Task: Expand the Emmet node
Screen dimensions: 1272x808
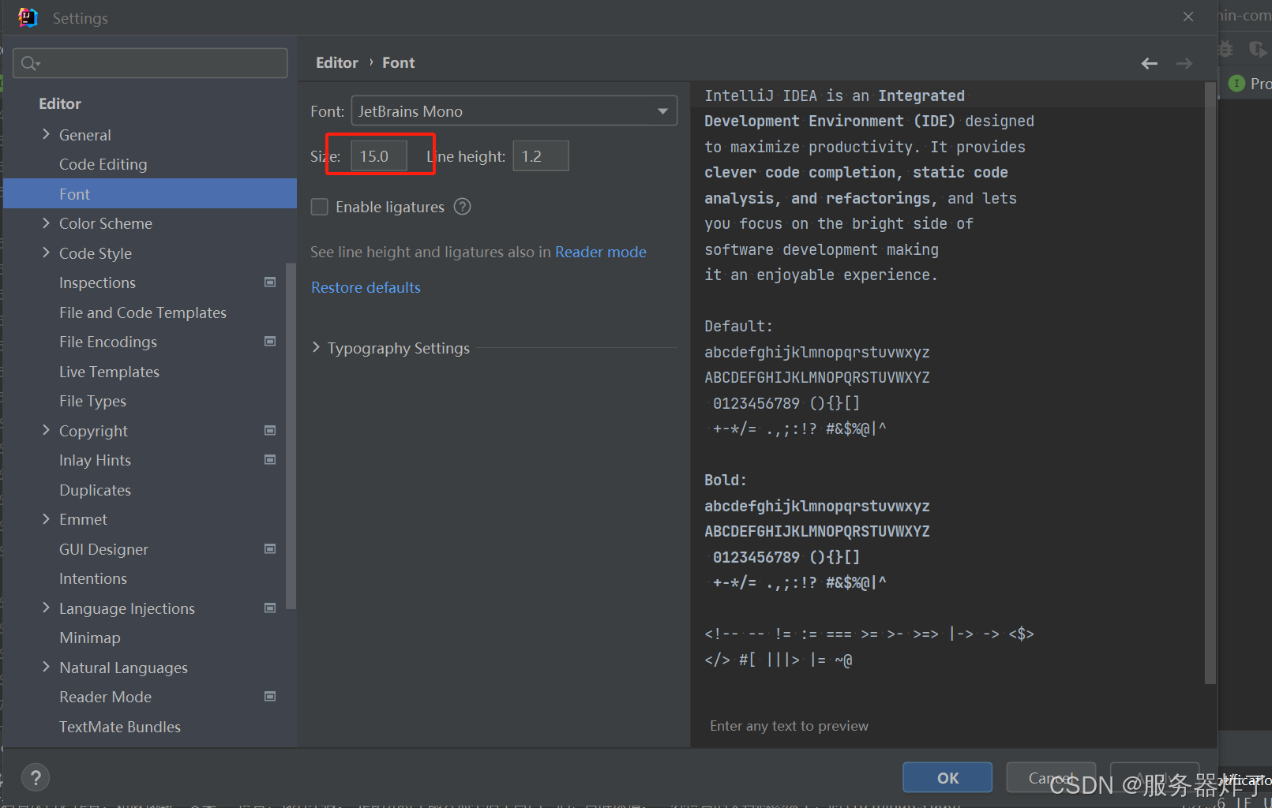Action: pyautogui.click(x=46, y=519)
